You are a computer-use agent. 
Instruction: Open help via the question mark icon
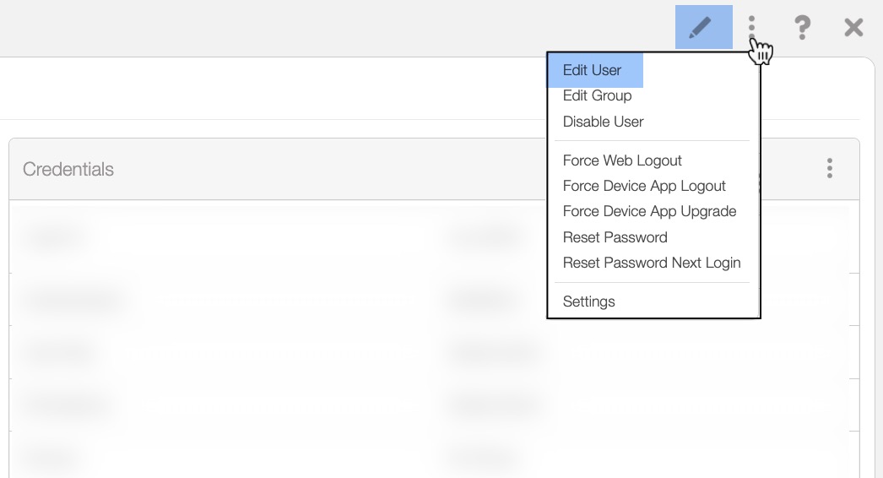click(802, 27)
